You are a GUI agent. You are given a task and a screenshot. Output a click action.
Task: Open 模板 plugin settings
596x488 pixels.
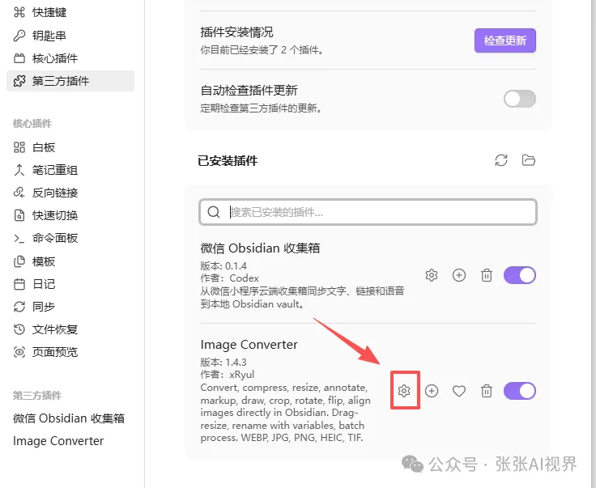click(x=70, y=261)
